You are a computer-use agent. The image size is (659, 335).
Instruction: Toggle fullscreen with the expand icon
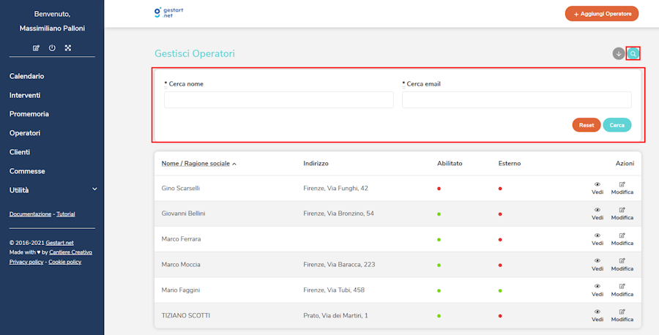point(68,48)
